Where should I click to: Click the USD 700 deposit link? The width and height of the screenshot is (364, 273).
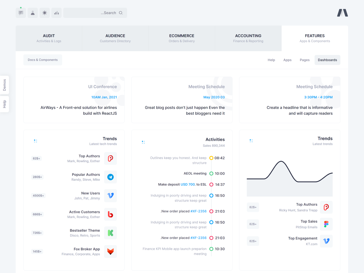point(188,184)
